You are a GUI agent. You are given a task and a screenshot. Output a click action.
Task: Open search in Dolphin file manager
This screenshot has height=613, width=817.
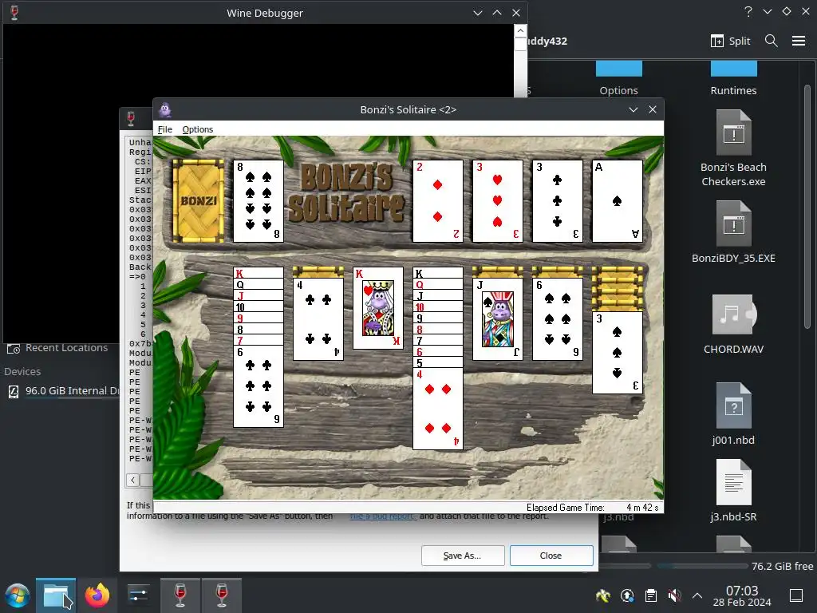[772, 41]
